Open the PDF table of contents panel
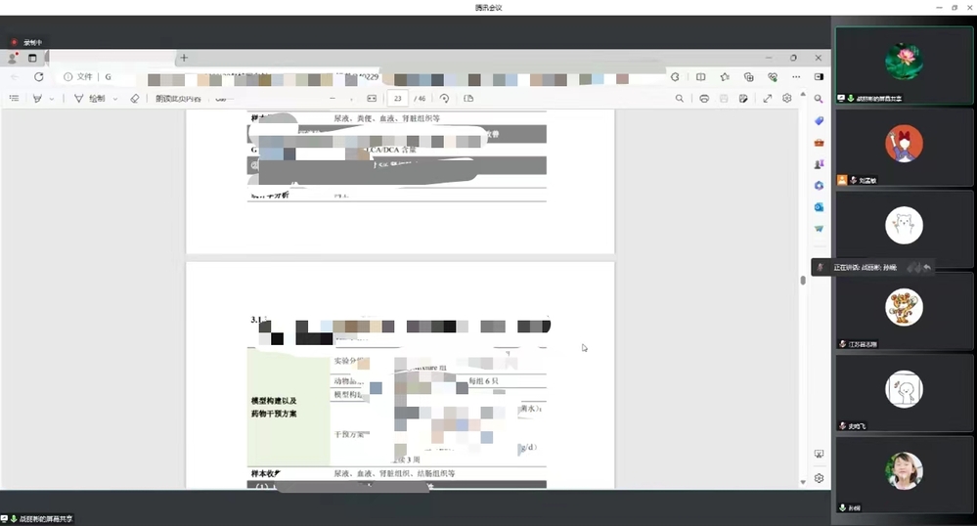 pos(15,99)
